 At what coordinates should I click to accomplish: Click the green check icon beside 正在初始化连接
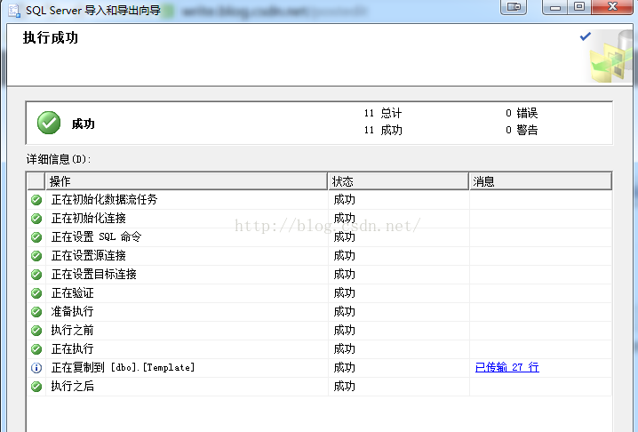(x=36, y=219)
